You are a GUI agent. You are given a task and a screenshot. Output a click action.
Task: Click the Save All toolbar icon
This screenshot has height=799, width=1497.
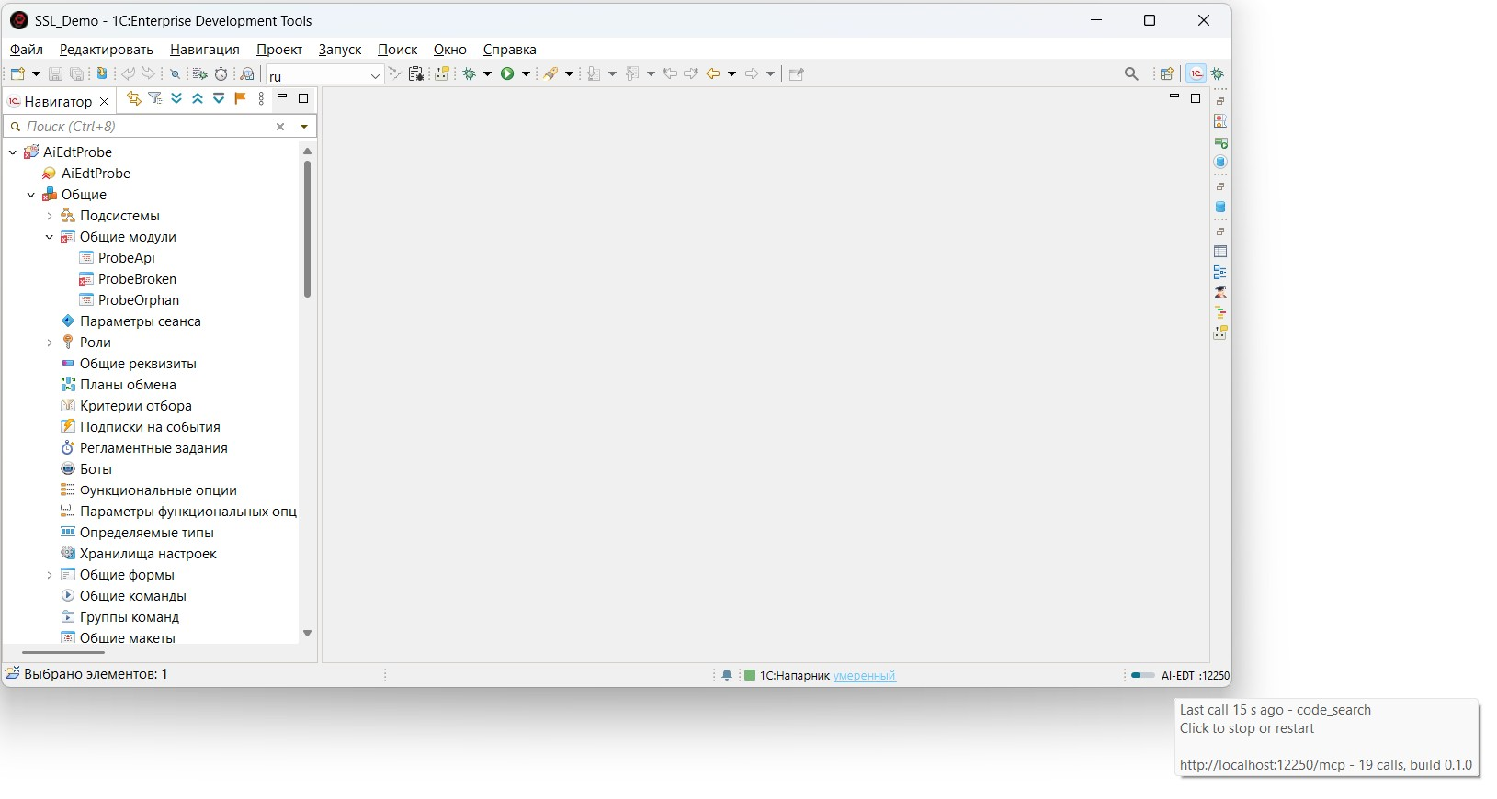pyautogui.click(x=77, y=74)
